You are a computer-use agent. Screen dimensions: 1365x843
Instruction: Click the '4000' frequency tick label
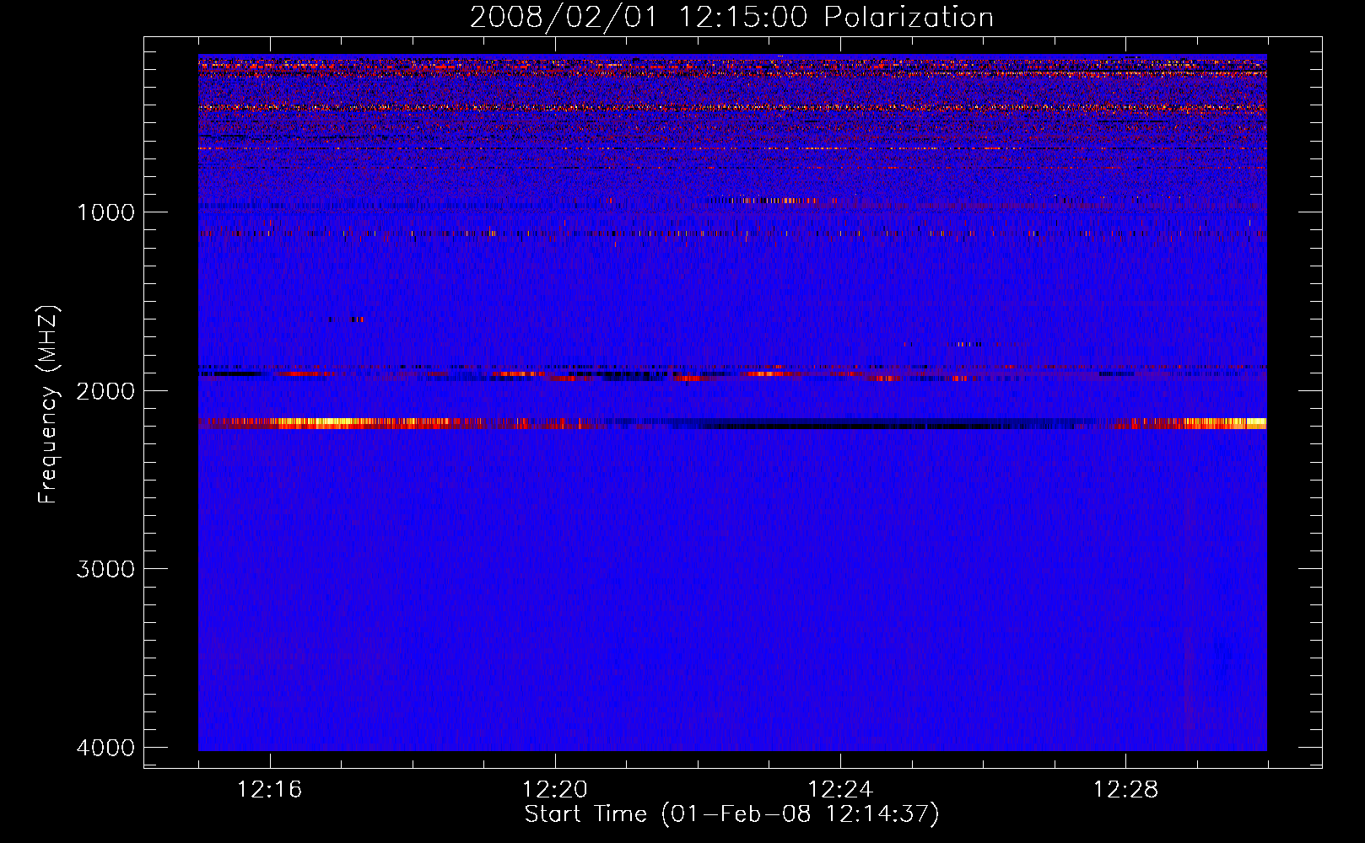105,748
